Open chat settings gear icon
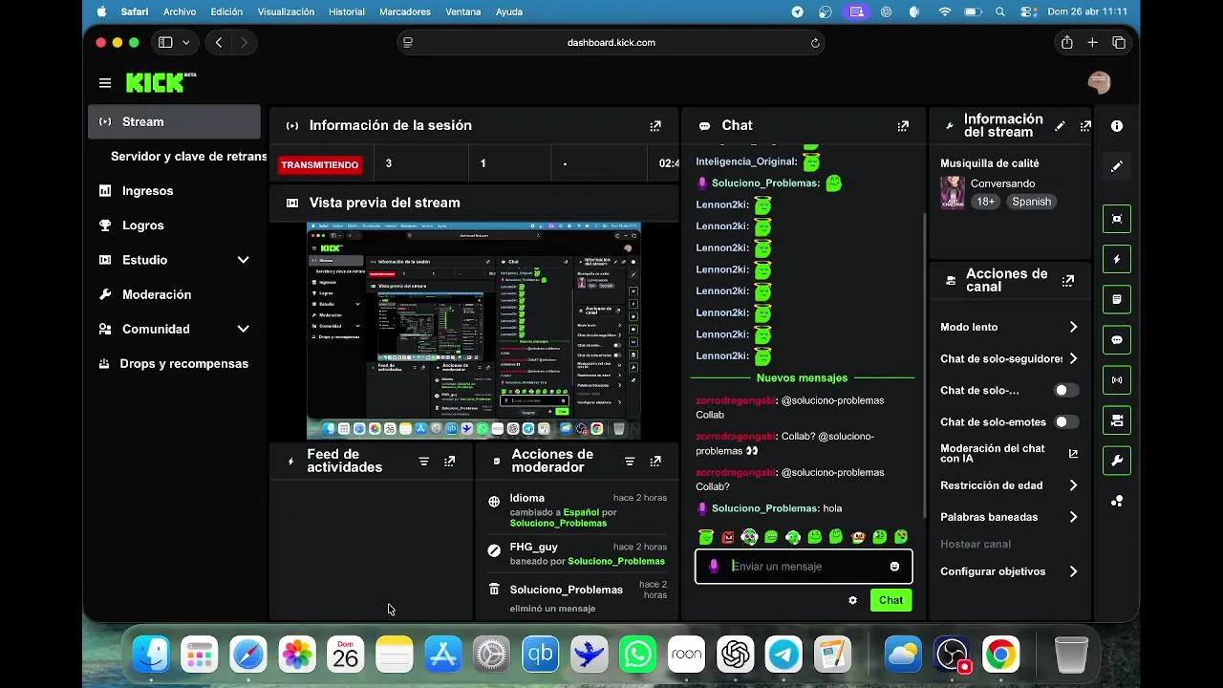 852,600
